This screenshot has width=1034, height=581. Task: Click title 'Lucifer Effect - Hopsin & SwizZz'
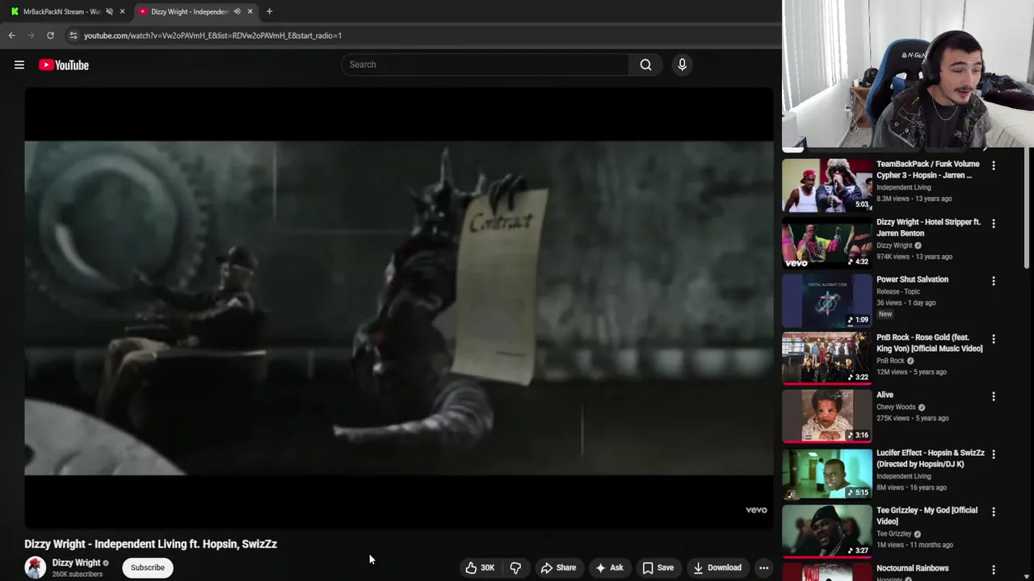click(931, 458)
